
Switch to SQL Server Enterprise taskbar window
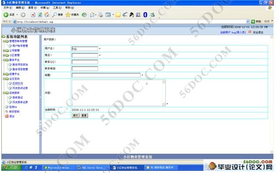coord(92,168)
